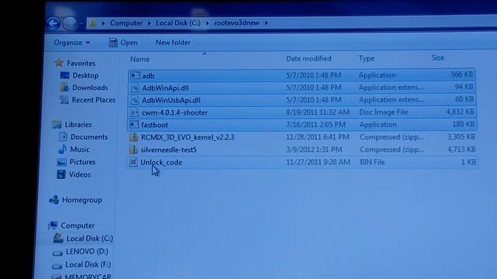Select Local Disk (C:) in the breadcrumb
Viewport: 497px width, 279px height.
pos(178,22)
